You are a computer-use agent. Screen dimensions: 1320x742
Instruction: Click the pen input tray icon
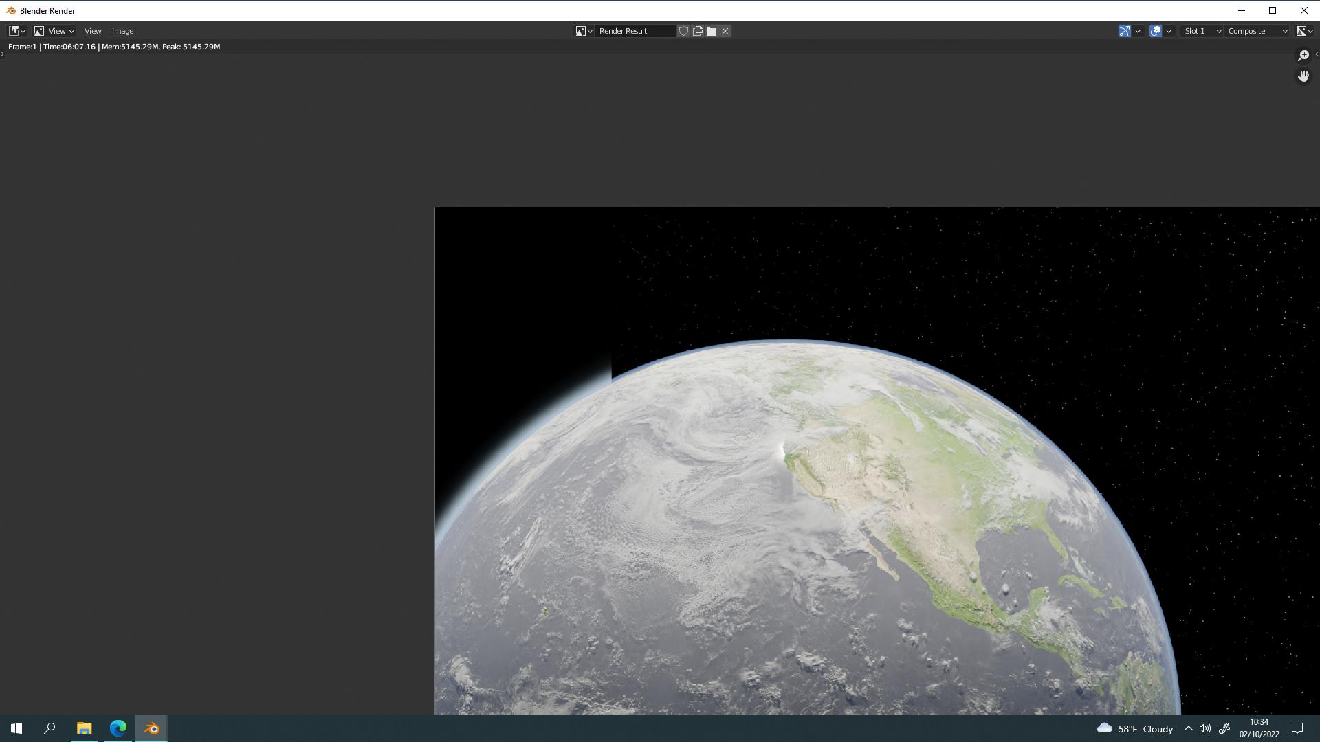coord(1224,728)
